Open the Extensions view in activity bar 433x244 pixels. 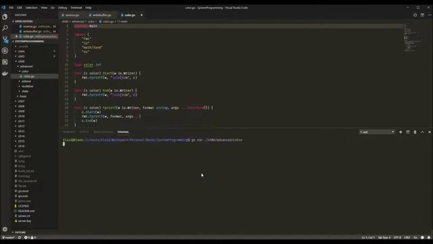coord(5,62)
